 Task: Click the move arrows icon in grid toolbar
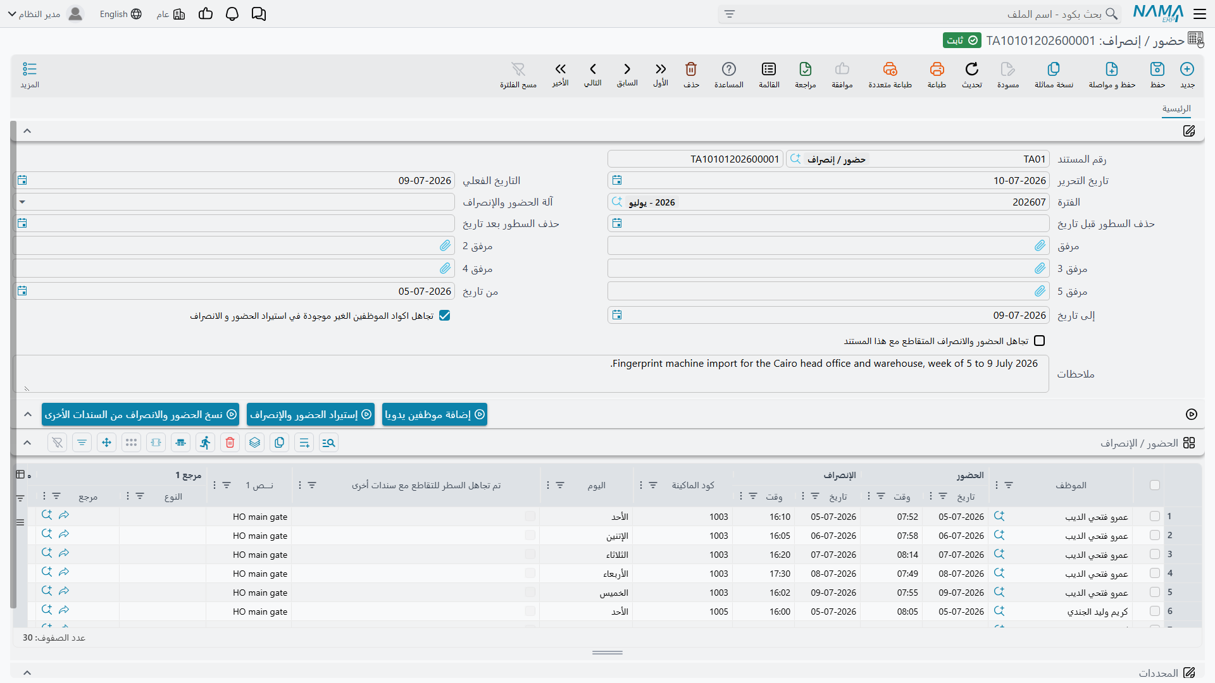106,443
